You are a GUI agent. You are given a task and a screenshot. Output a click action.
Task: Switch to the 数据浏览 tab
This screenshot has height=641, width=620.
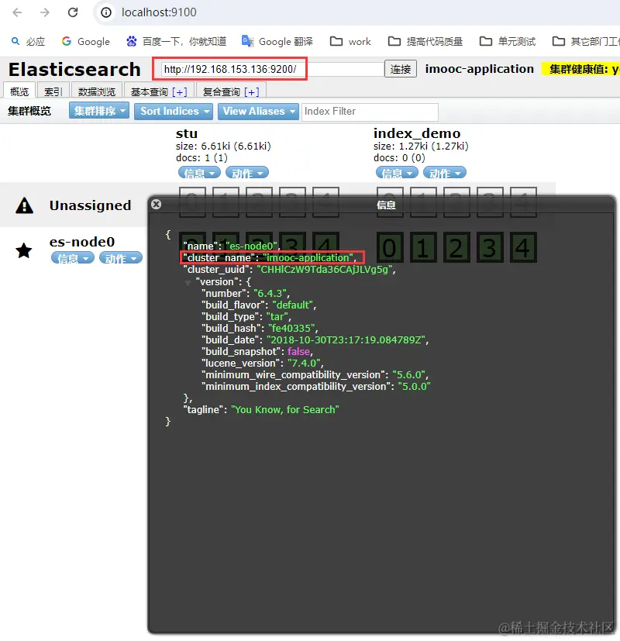97,91
